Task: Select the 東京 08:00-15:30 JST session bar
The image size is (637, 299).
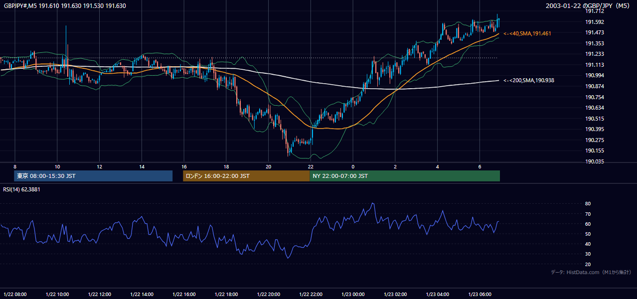Action: pyautogui.click(x=93, y=176)
